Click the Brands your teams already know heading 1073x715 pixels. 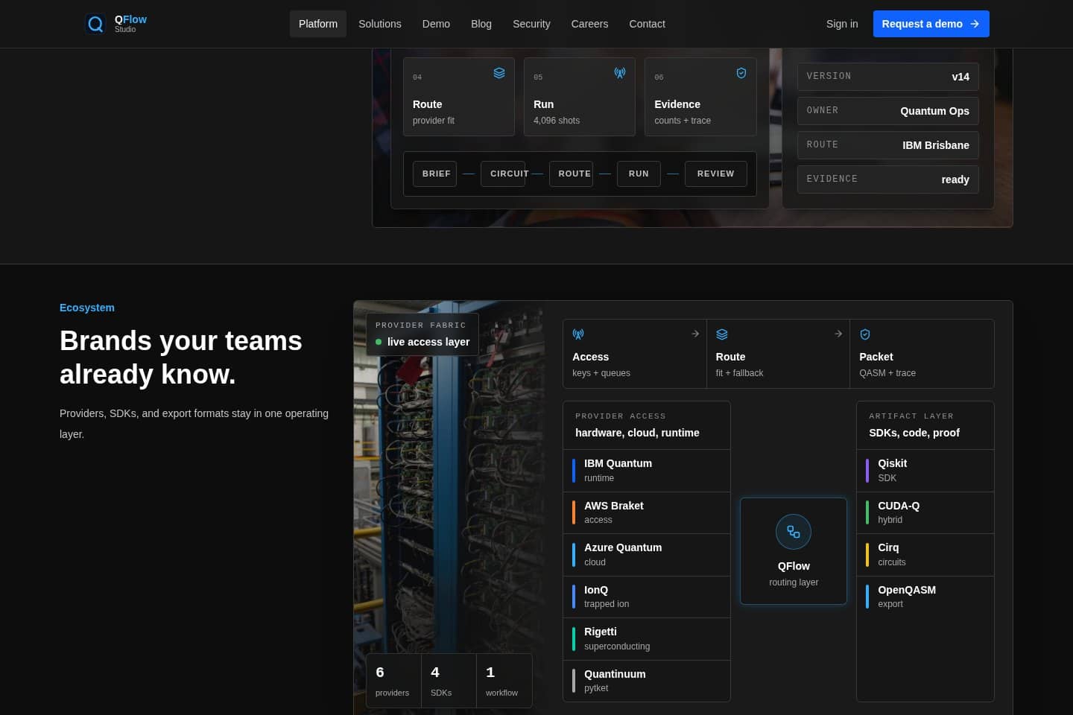coord(181,357)
